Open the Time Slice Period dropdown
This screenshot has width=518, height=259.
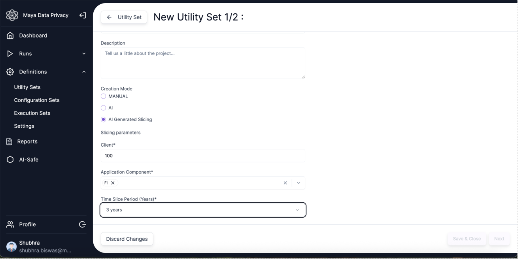203,210
